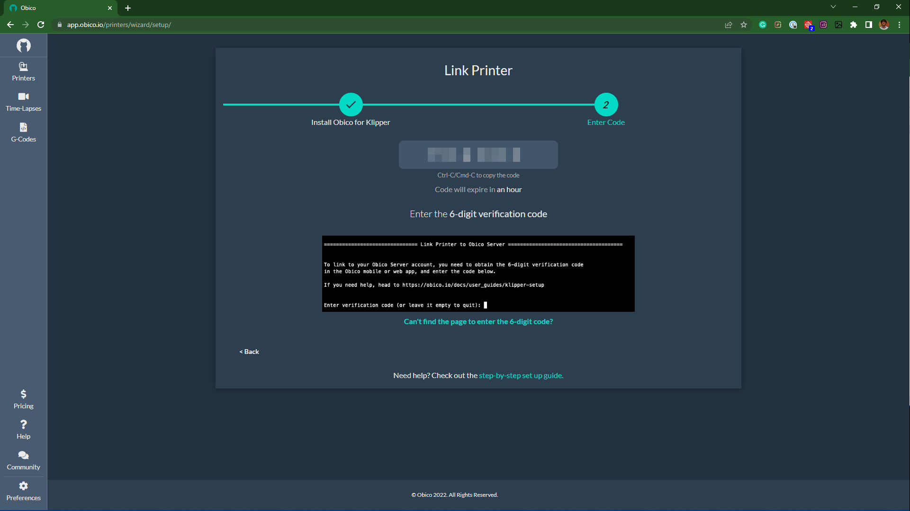Toggle the browser side panel icon
This screenshot has width=910, height=511.
[869, 25]
